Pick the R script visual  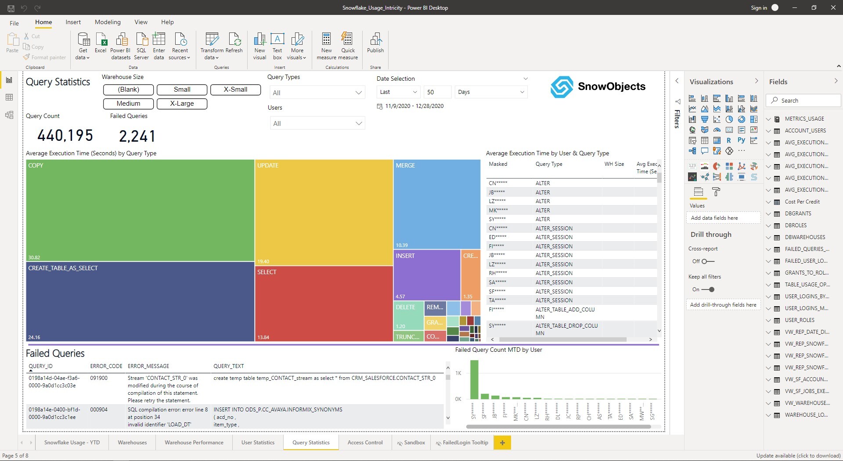point(729,140)
